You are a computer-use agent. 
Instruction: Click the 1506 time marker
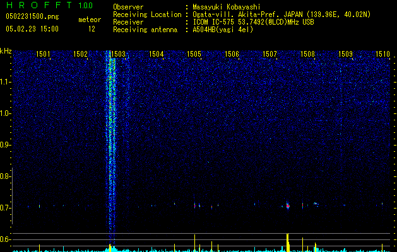(232, 54)
